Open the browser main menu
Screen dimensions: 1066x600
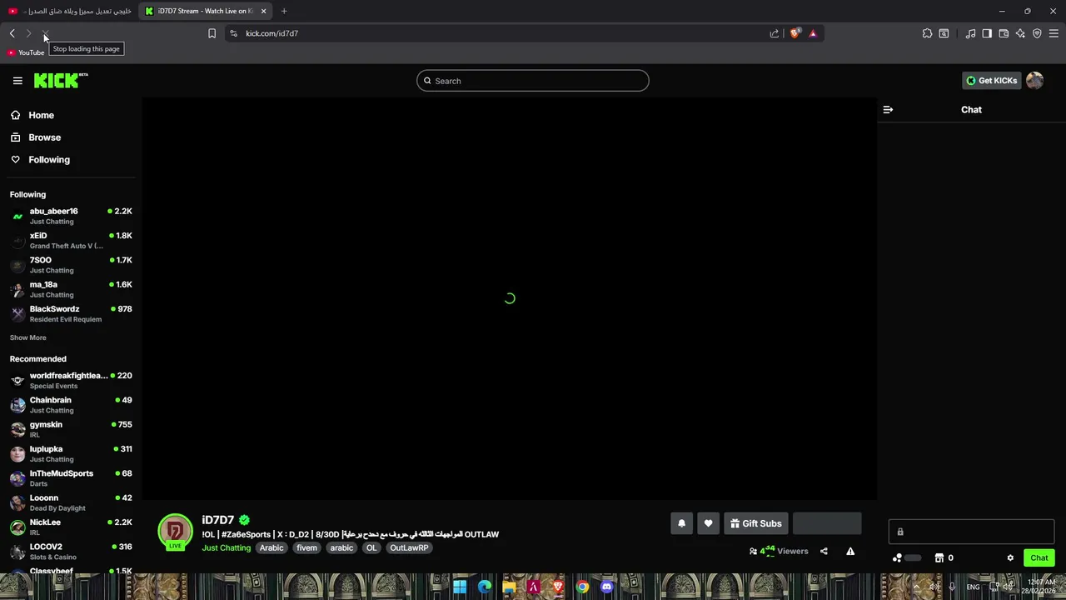point(1054,33)
